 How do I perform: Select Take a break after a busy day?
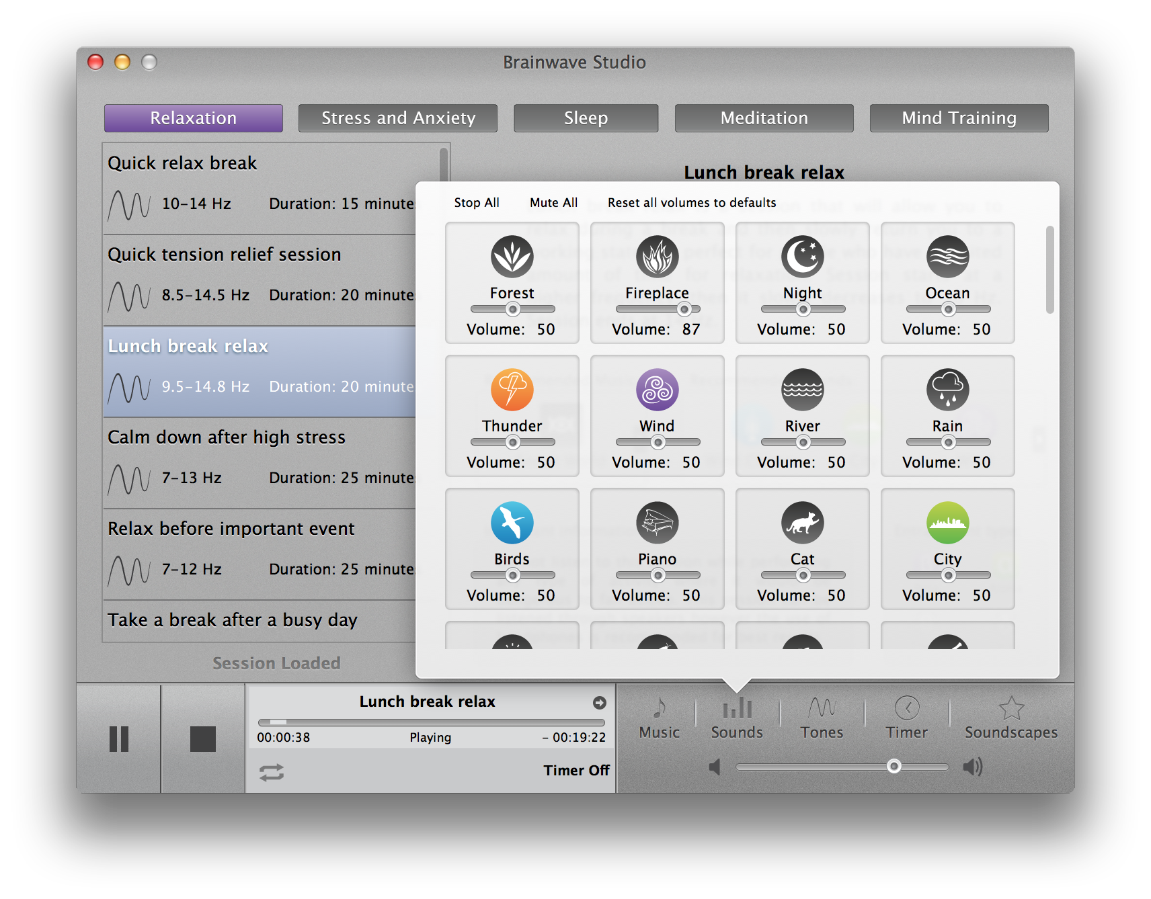259,622
